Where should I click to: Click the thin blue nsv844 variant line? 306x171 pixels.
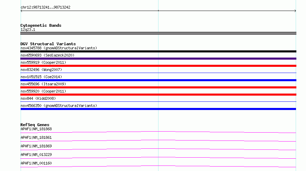[158, 101]
